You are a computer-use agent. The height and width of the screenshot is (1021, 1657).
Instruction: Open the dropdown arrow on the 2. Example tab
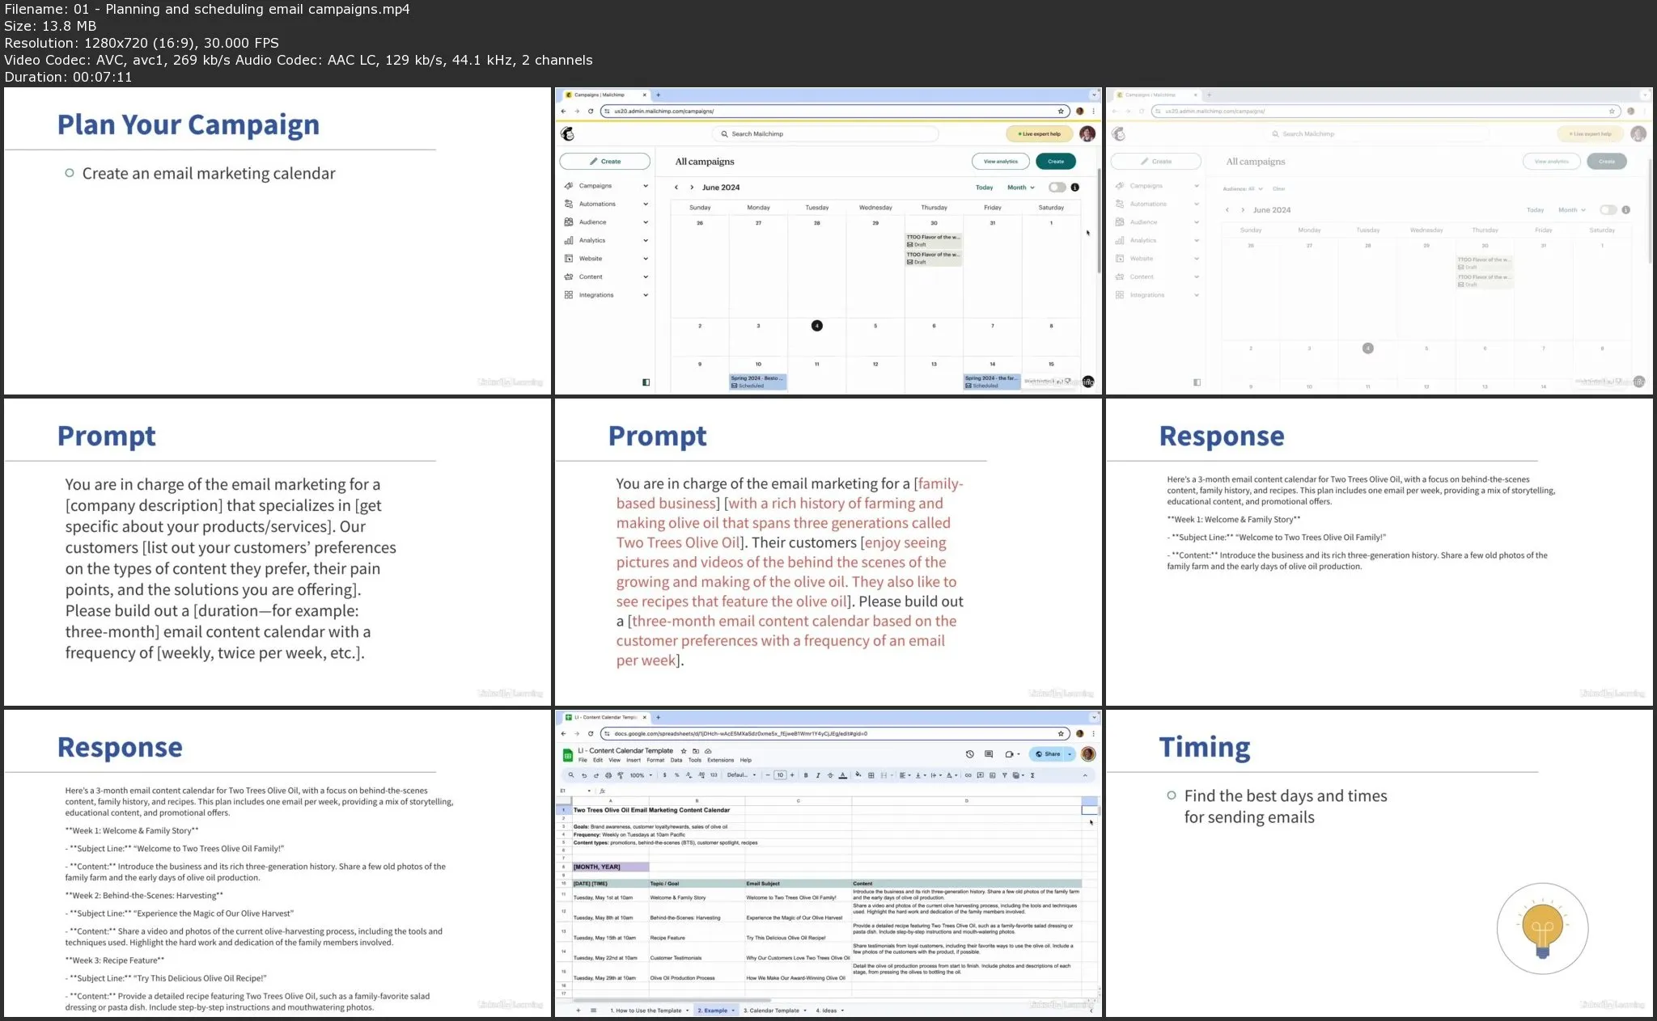pos(734,1010)
